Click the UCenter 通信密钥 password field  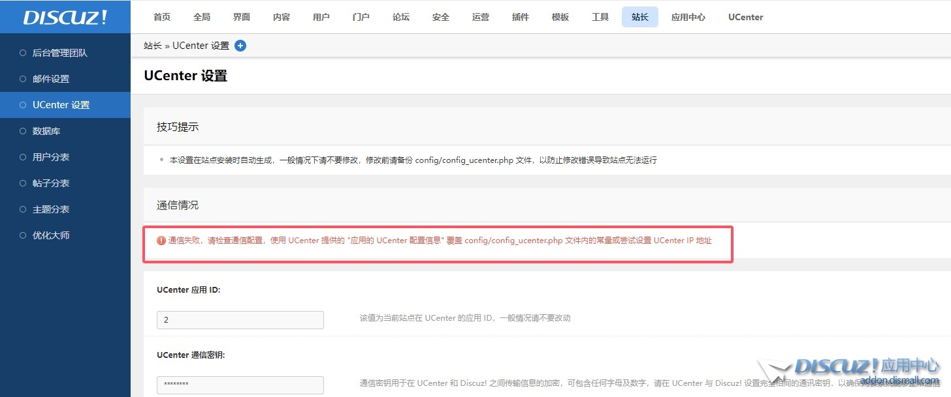click(240, 385)
